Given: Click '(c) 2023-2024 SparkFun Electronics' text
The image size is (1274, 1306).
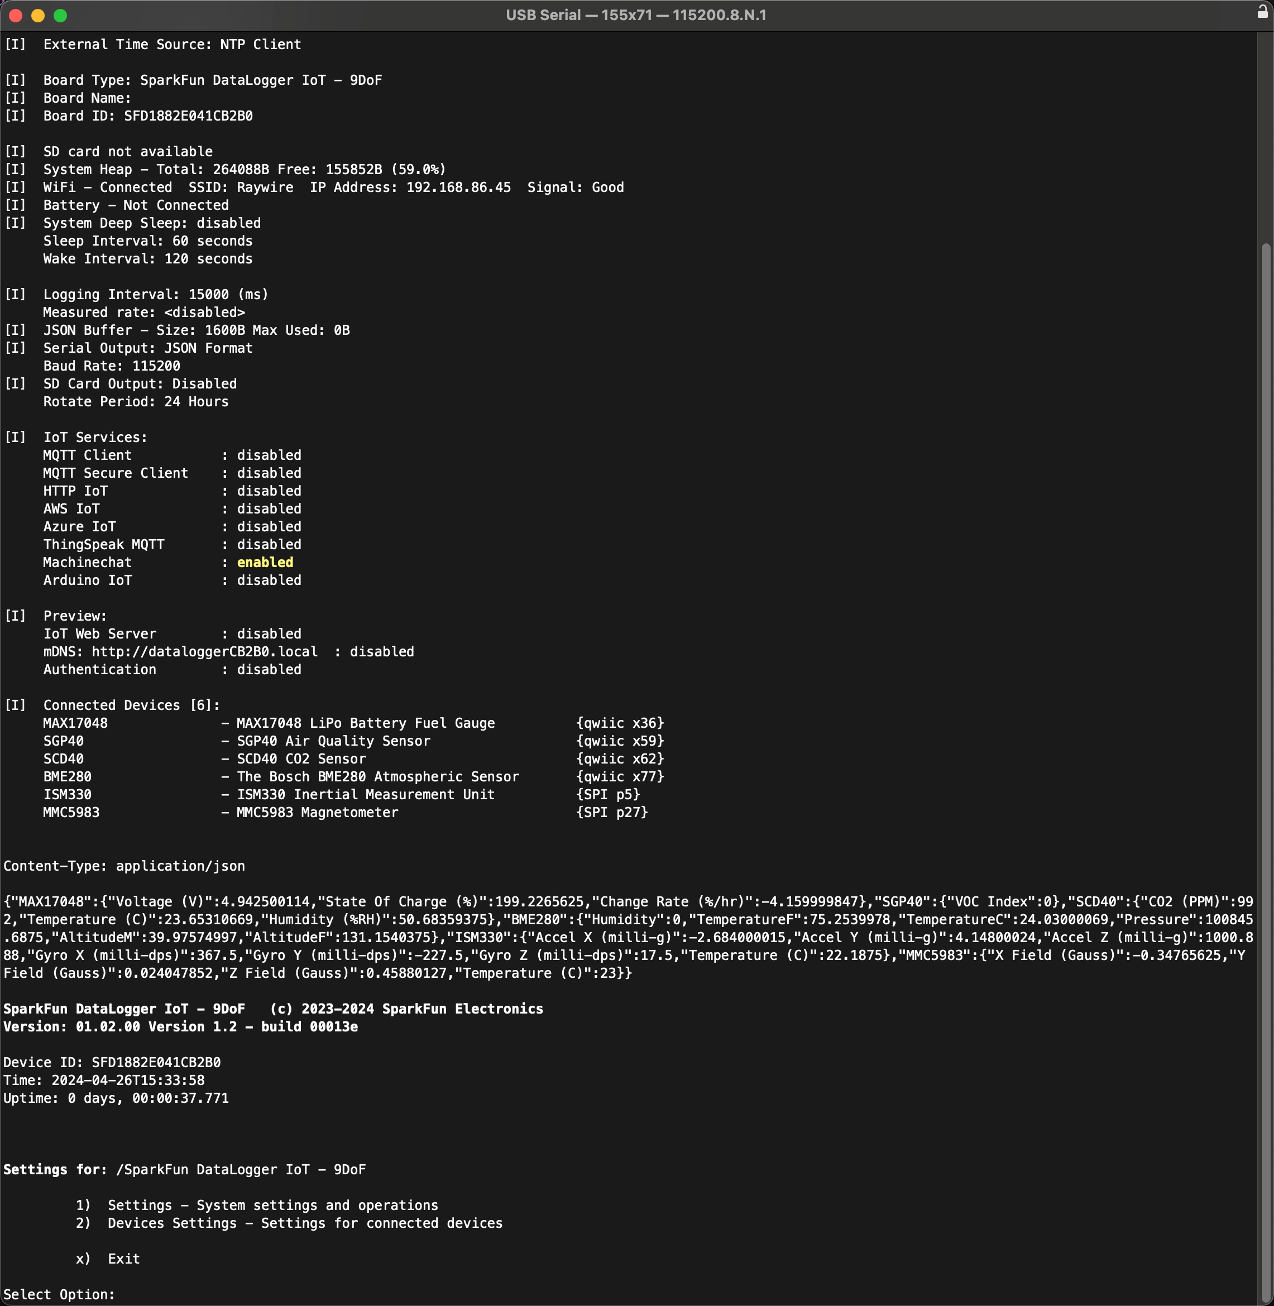Looking at the screenshot, I should click(x=407, y=1009).
